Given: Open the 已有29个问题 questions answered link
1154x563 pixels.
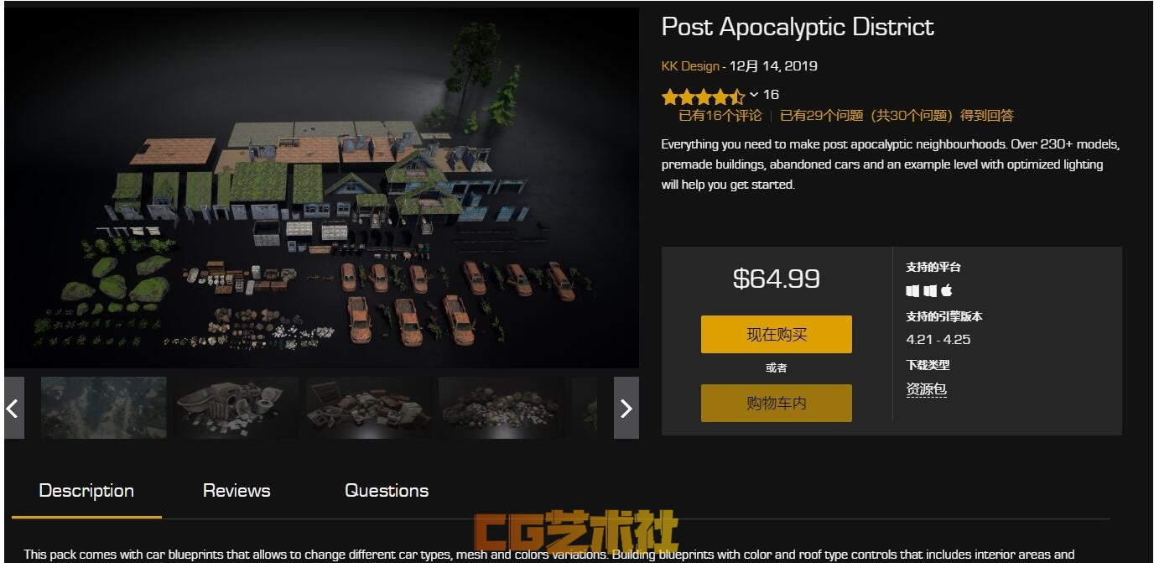Looking at the screenshot, I should point(897,116).
